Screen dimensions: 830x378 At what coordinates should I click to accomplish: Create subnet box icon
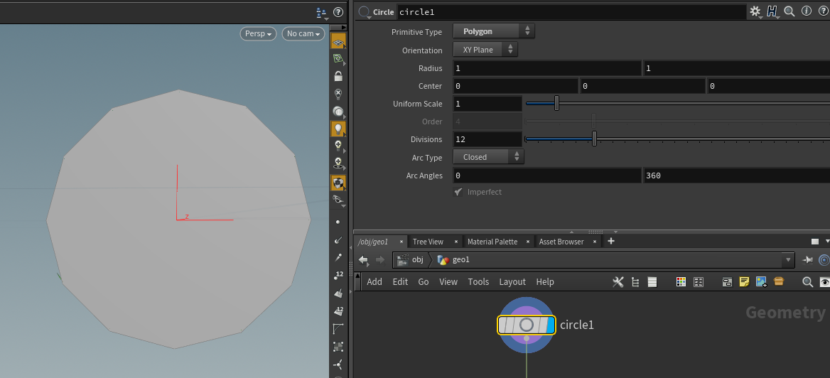[x=779, y=281]
